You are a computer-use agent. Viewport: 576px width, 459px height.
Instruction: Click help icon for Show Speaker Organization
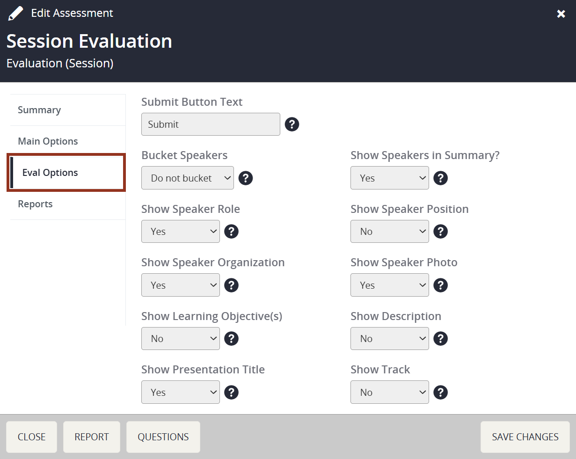pyautogui.click(x=232, y=285)
